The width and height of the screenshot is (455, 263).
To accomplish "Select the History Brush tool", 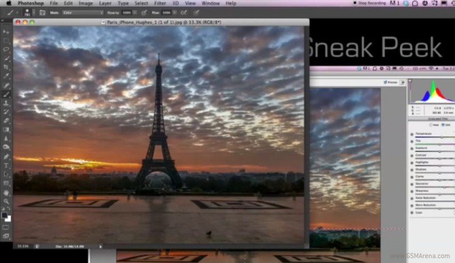I will (x=6, y=112).
